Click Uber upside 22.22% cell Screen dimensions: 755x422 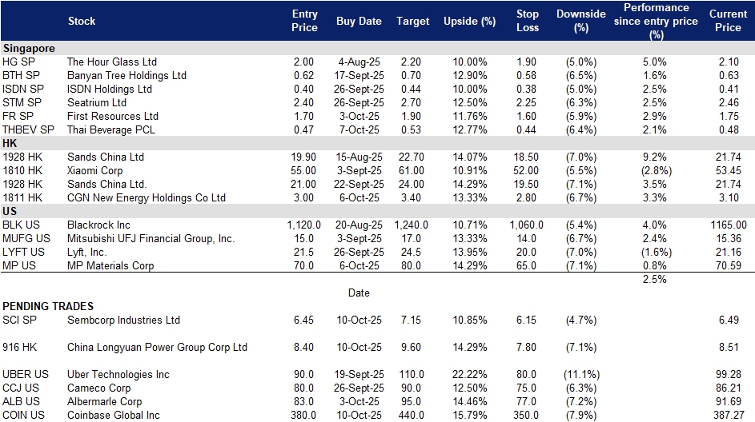470,374
